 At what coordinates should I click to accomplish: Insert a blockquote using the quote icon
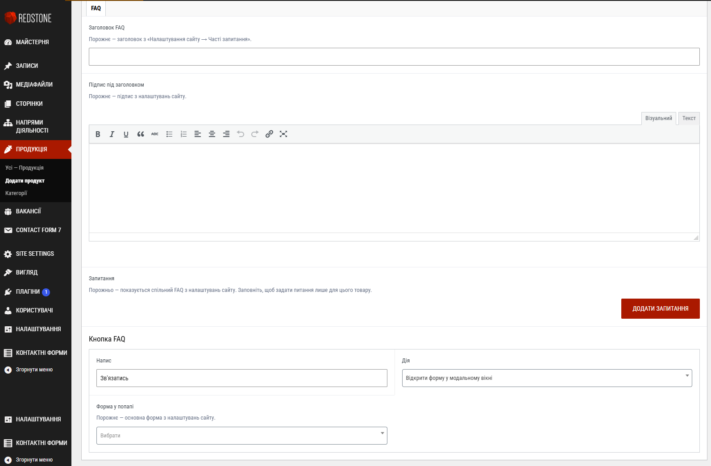point(141,134)
